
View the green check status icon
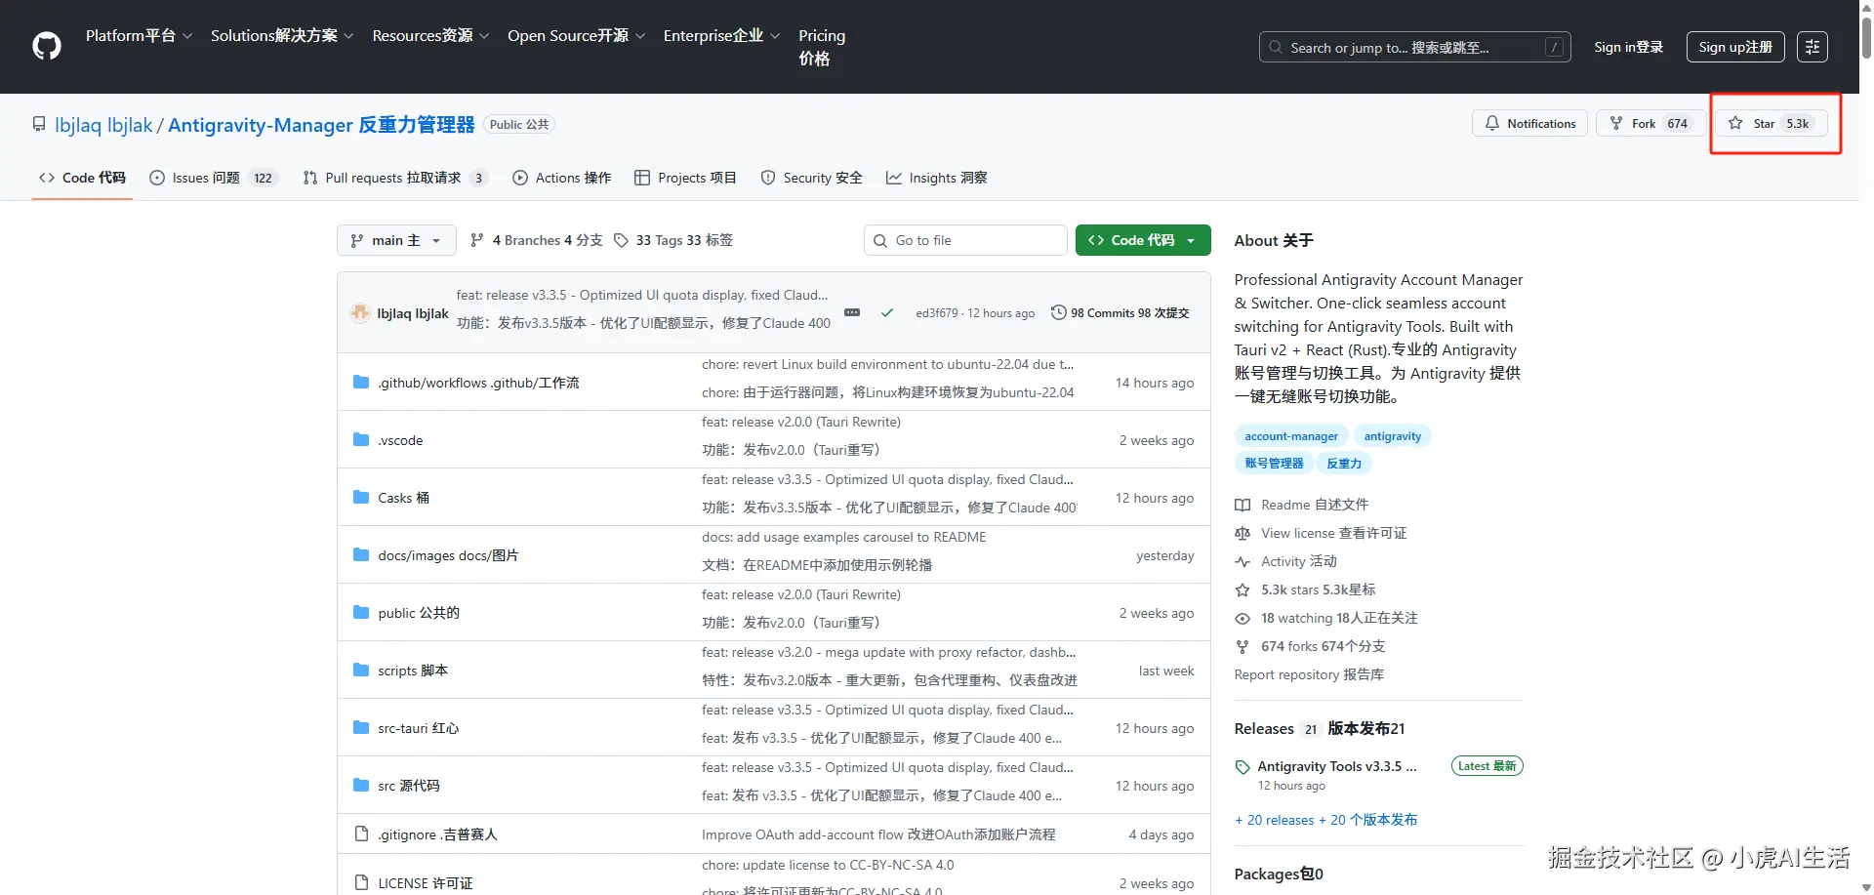(x=887, y=312)
